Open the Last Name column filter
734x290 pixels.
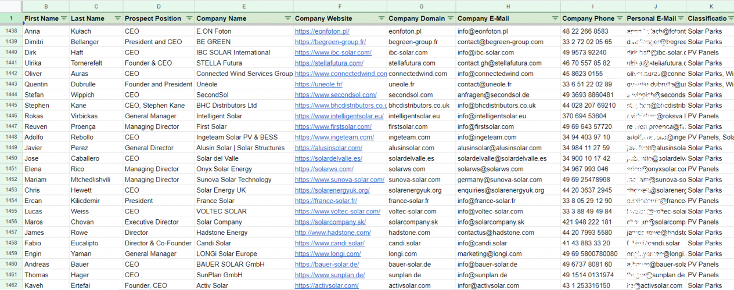tap(118, 19)
